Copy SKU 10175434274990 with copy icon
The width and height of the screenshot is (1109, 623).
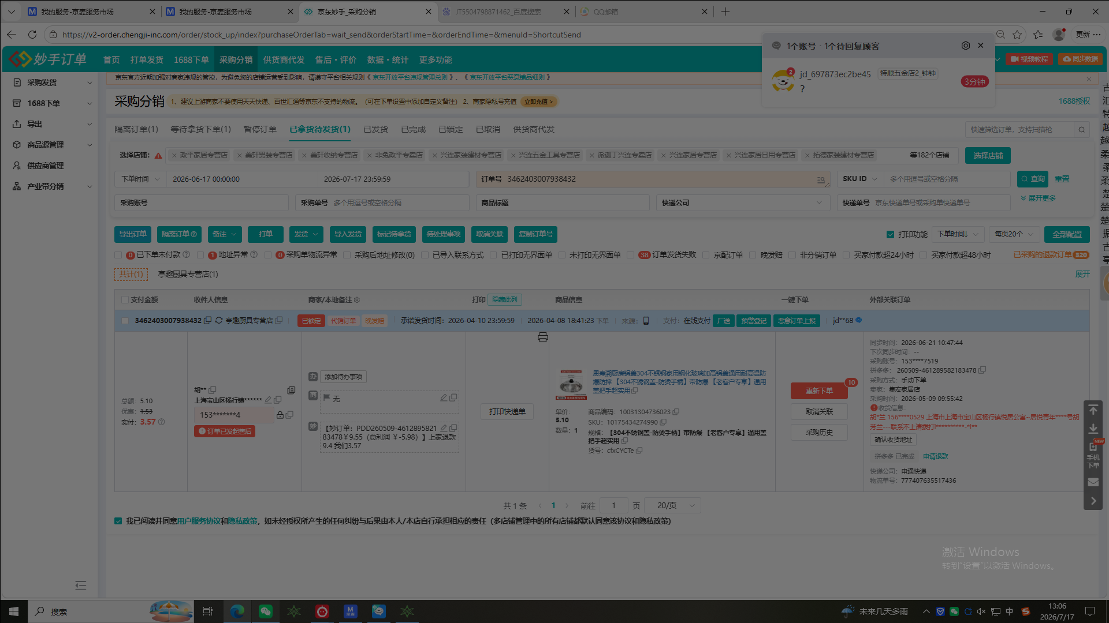pyautogui.click(x=663, y=422)
